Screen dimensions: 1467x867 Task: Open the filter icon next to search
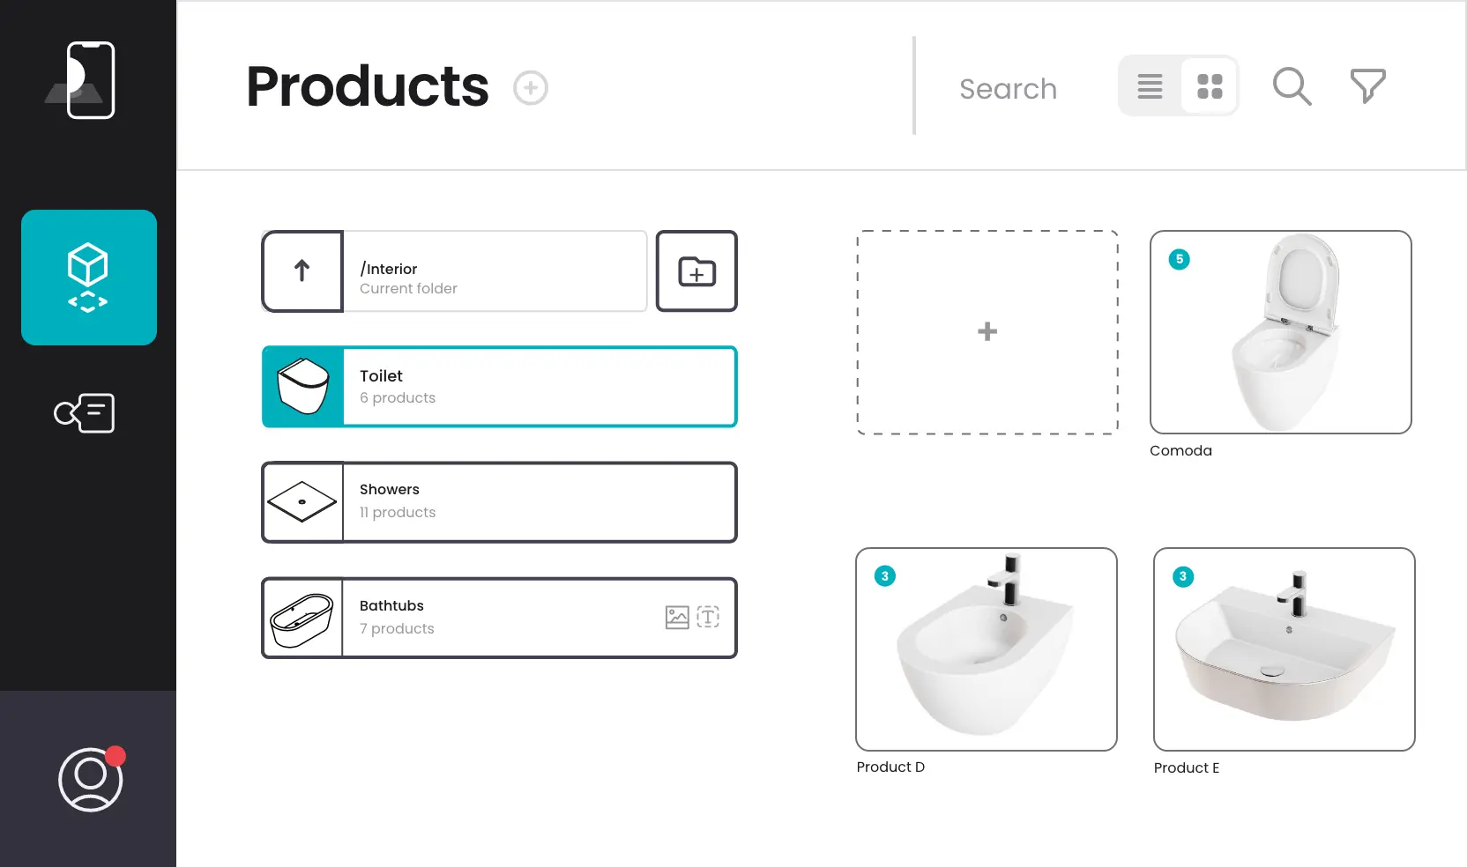point(1367,85)
